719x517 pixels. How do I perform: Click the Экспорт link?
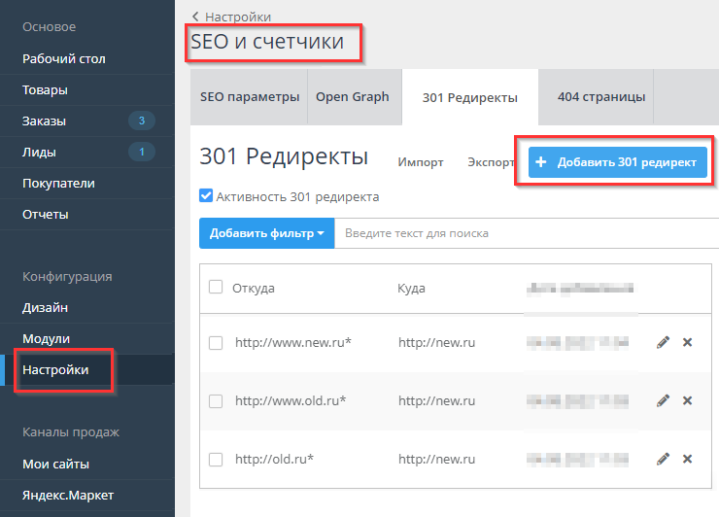pos(490,162)
